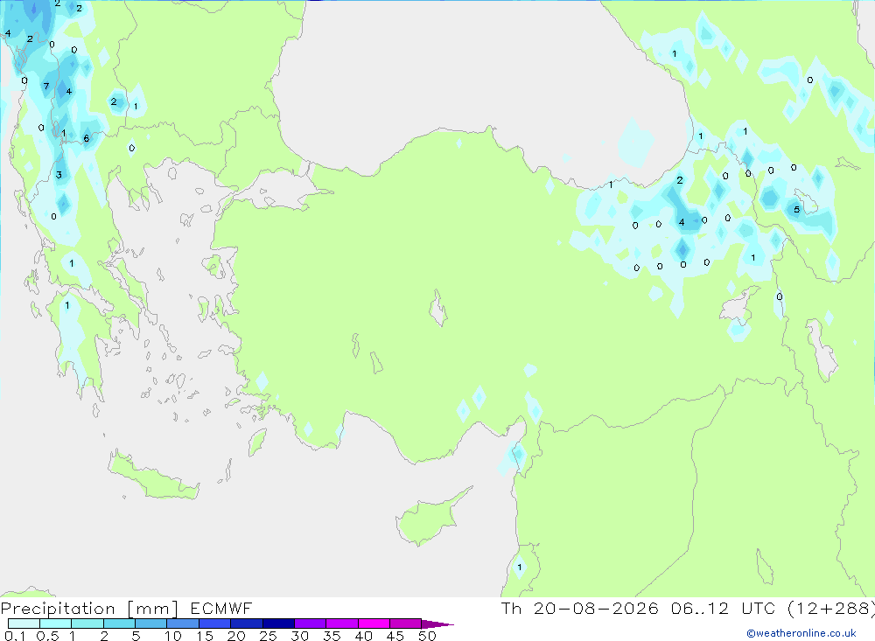Click the '25' legend tick label

pyautogui.click(x=268, y=636)
